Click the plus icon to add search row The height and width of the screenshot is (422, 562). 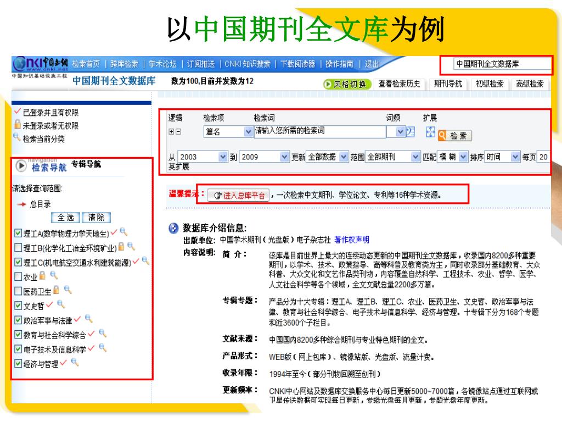click(171, 132)
